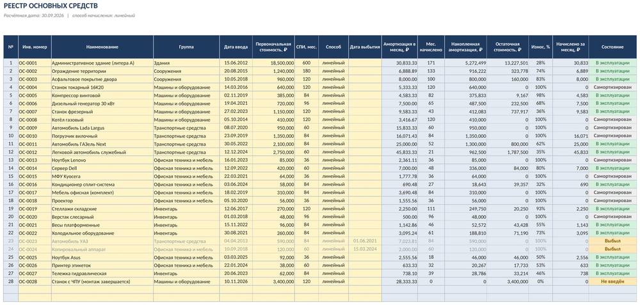Image resolution: width=640 pixels, height=305 pixels.
Task: Select the 'Наименование' column header
Action: point(102,47)
